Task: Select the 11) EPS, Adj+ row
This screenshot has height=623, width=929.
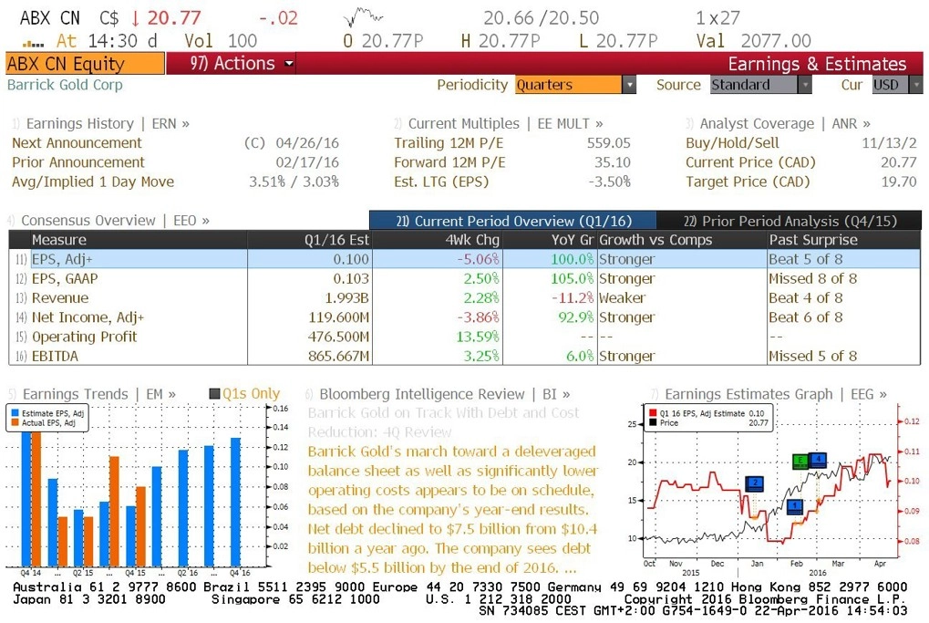Action: coord(465,259)
